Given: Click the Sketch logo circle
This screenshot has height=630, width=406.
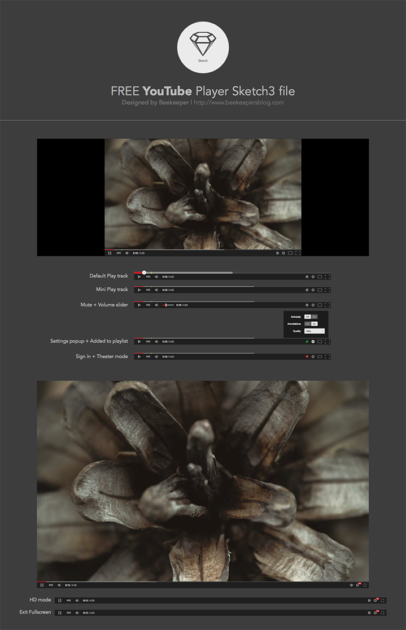Looking at the screenshot, I should pos(203,47).
